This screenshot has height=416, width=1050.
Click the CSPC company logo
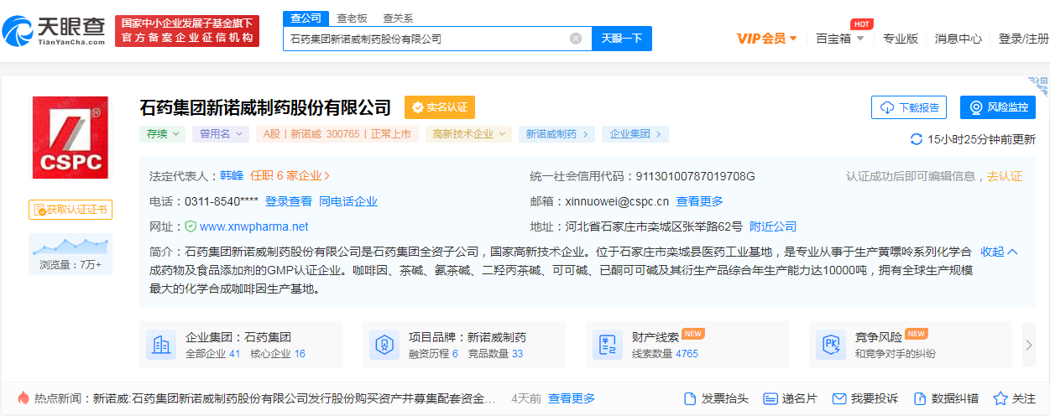[x=71, y=137]
